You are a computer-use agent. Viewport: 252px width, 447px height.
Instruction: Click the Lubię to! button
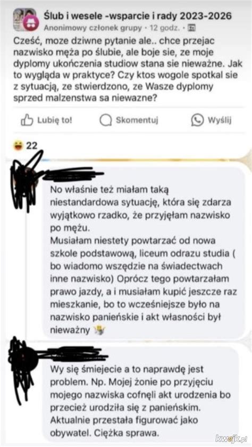click(x=47, y=120)
